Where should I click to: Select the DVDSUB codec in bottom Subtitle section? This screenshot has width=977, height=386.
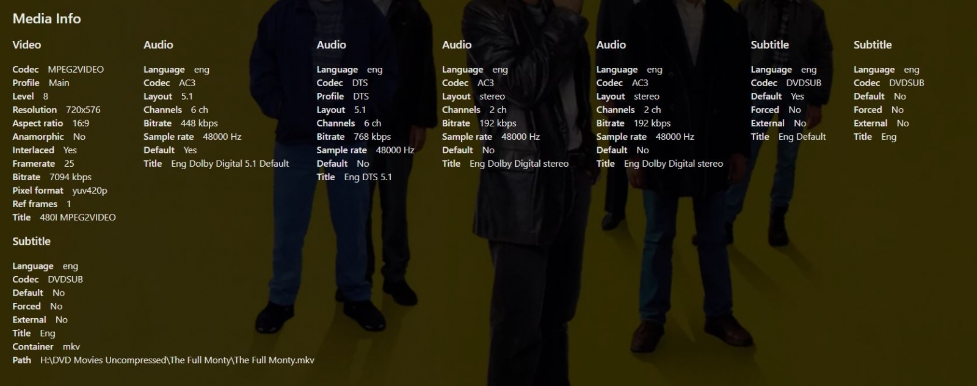point(65,279)
